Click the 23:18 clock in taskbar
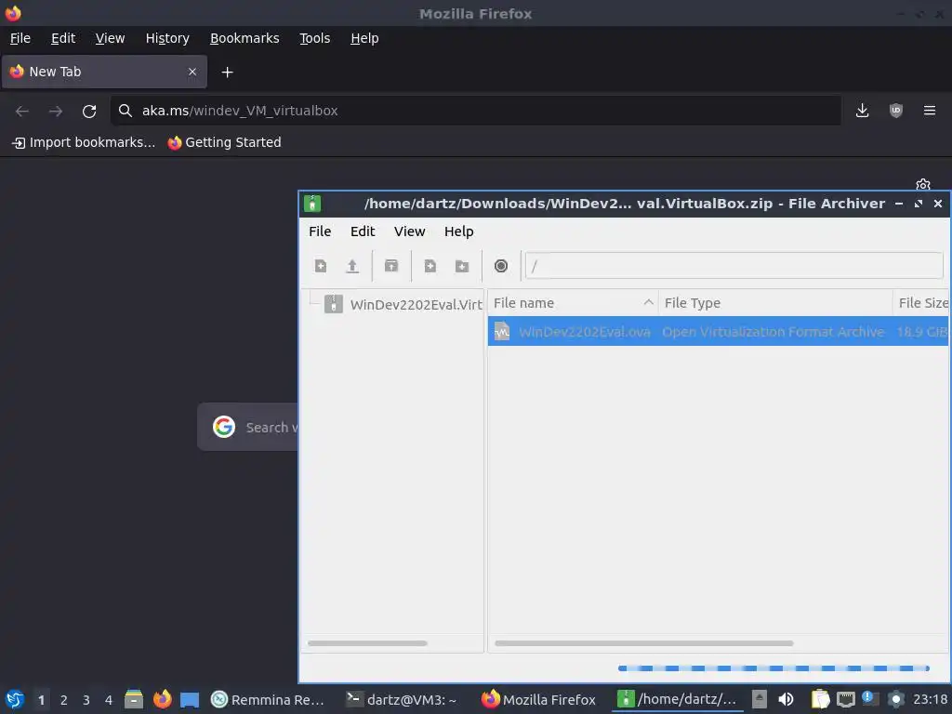This screenshot has width=952, height=714. coord(930,699)
